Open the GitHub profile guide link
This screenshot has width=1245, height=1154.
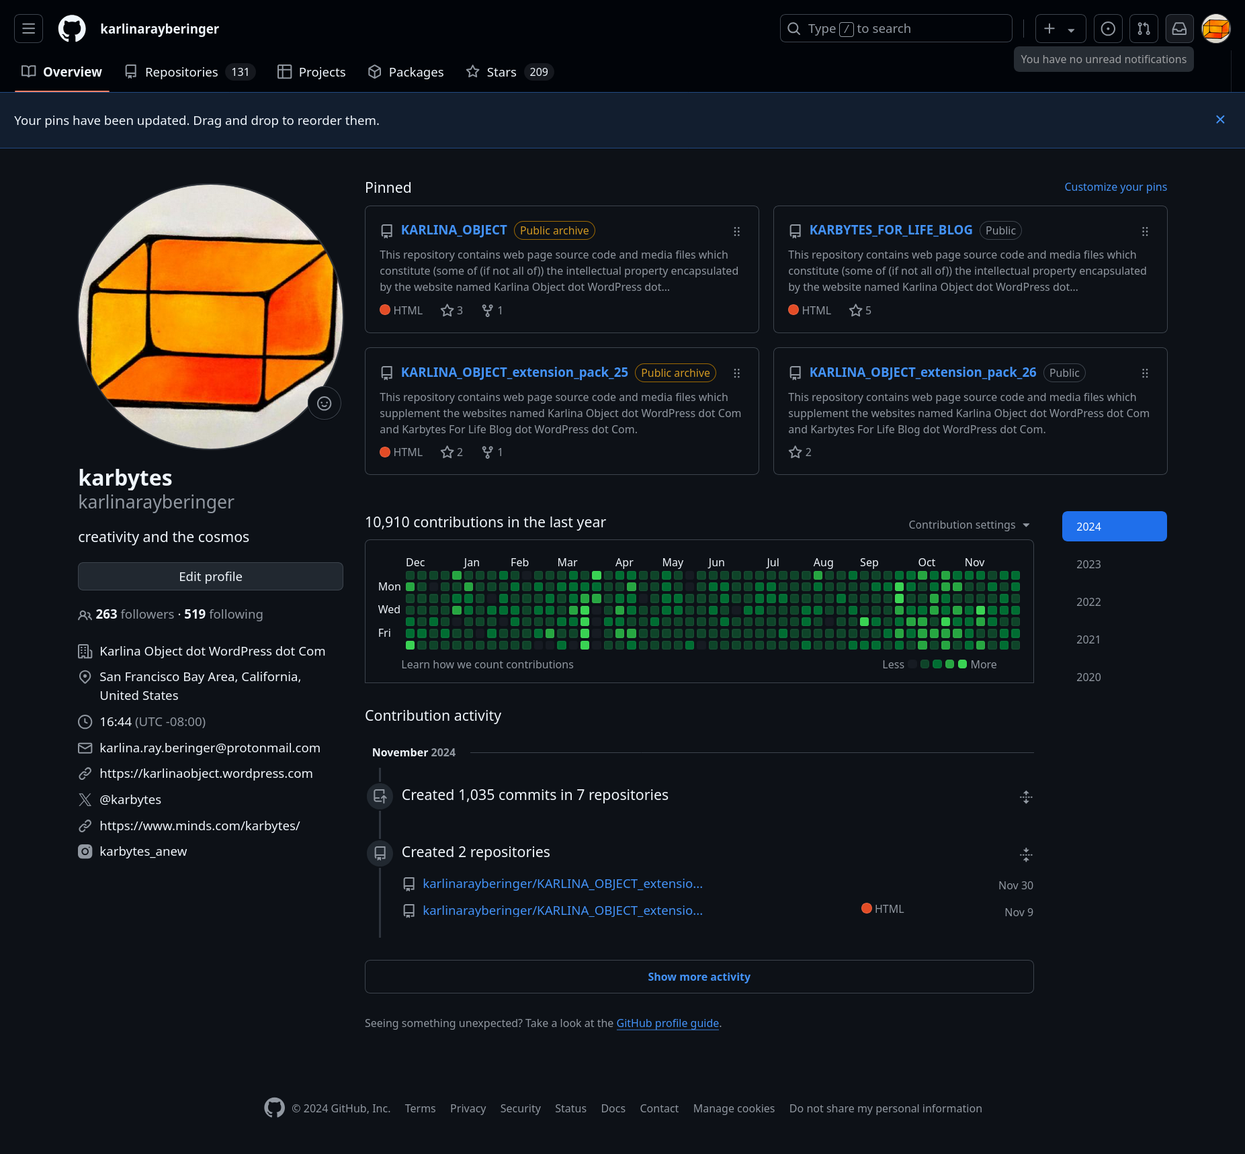(x=667, y=1023)
